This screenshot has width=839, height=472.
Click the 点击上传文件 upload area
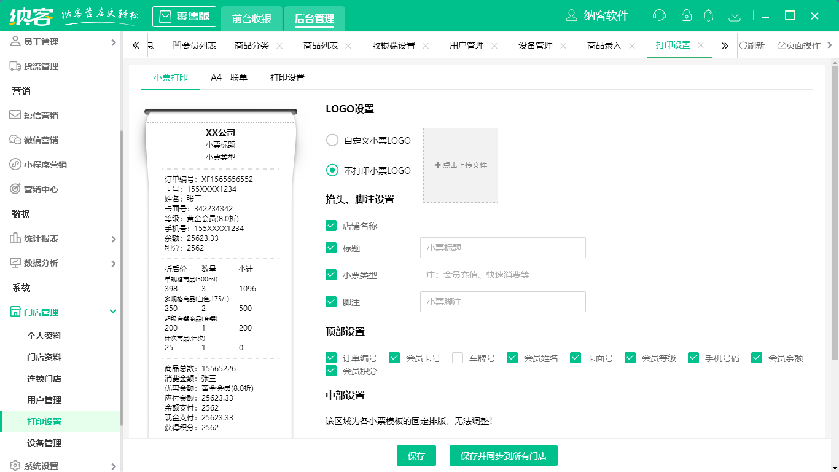(461, 165)
